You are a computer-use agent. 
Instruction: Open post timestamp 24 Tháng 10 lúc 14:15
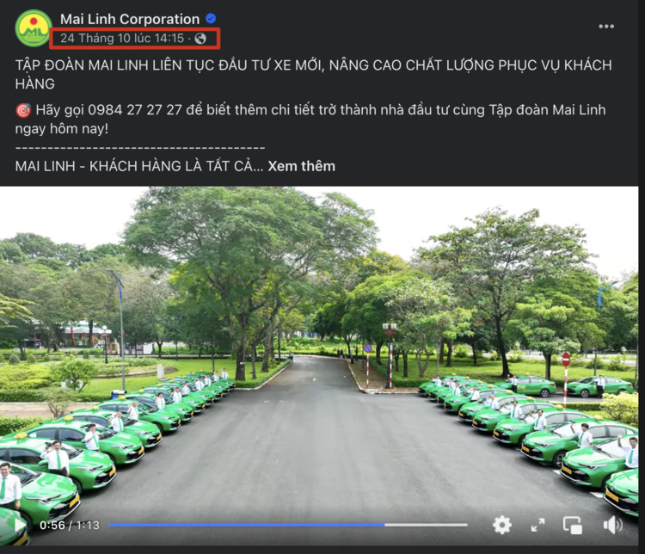[122, 38]
